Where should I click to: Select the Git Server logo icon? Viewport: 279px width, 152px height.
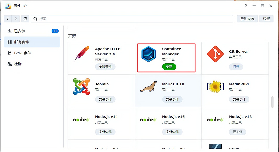(215, 54)
